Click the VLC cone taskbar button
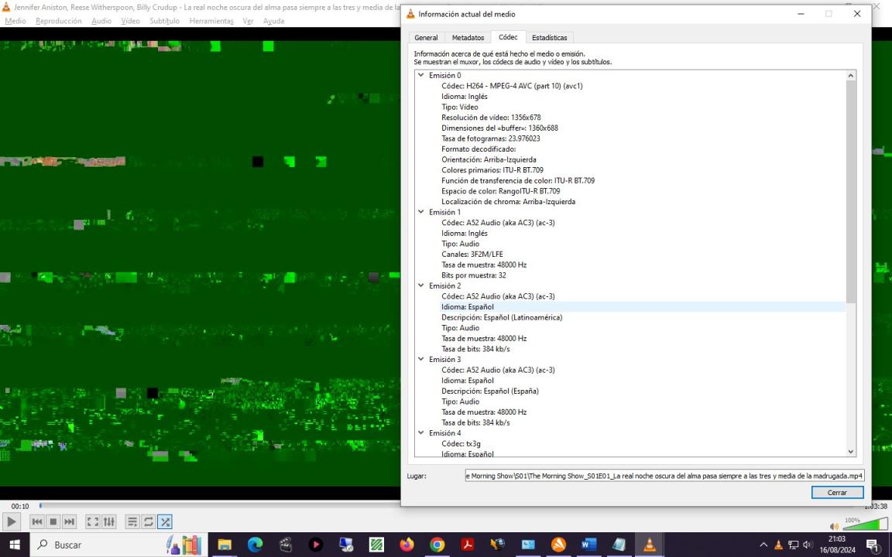 (649, 545)
